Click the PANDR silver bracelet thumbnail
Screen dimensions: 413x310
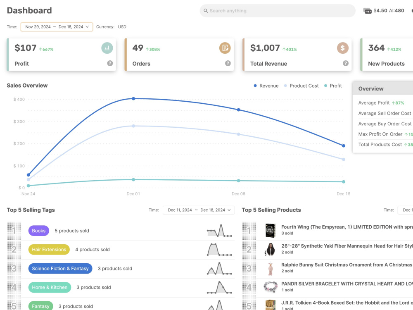[271, 287]
